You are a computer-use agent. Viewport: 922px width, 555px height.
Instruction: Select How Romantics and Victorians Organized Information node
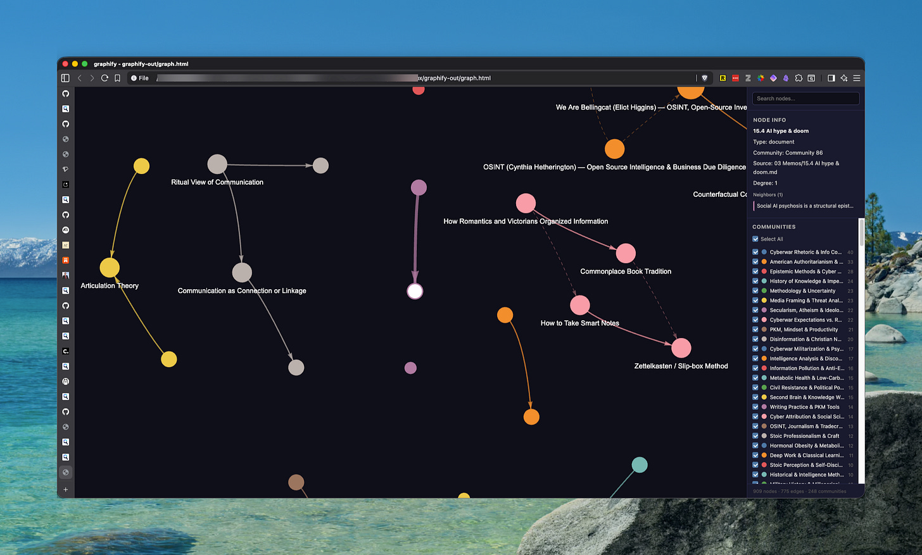tap(526, 203)
